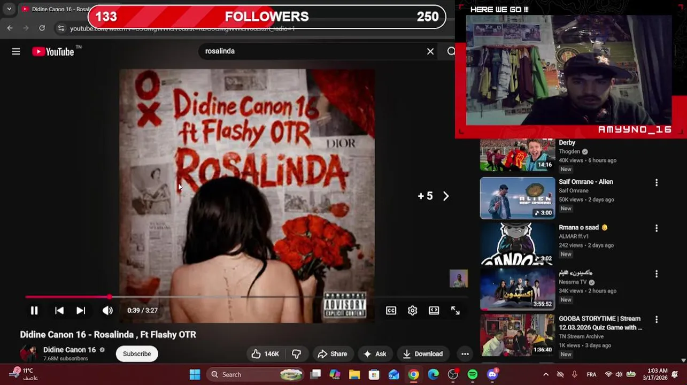Clear the rosalinda search text
This screenshot has height=385, width=687.
430,51
